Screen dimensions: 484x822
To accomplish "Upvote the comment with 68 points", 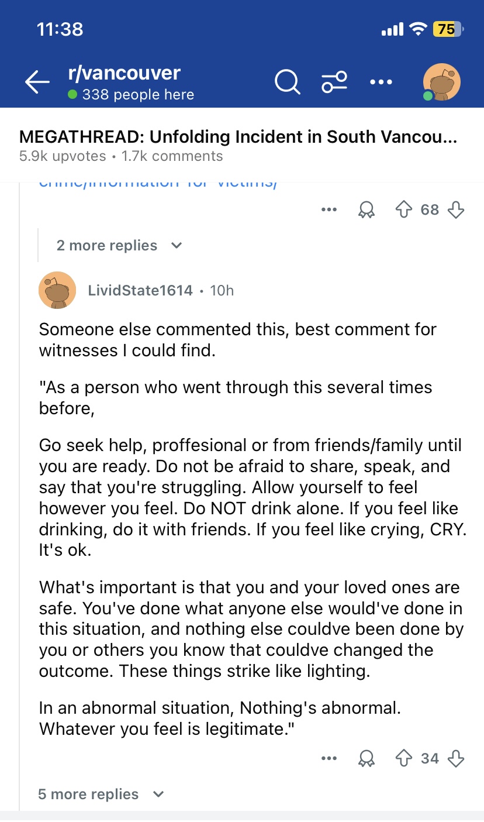I will pos(404,209).
